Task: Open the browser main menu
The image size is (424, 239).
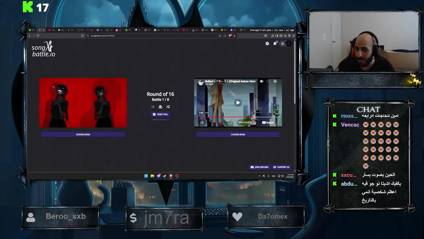Action: pos(293,36)
